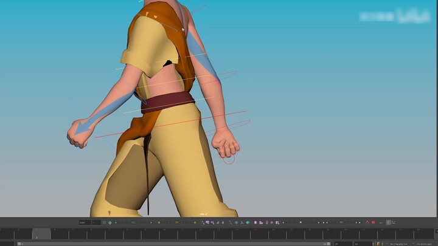
Task: Click the teal globe-like toolbar icon
Action: 236,222
